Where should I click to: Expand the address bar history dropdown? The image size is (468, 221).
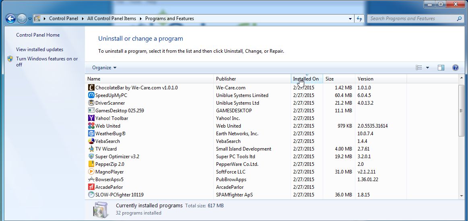coord(350,19)
